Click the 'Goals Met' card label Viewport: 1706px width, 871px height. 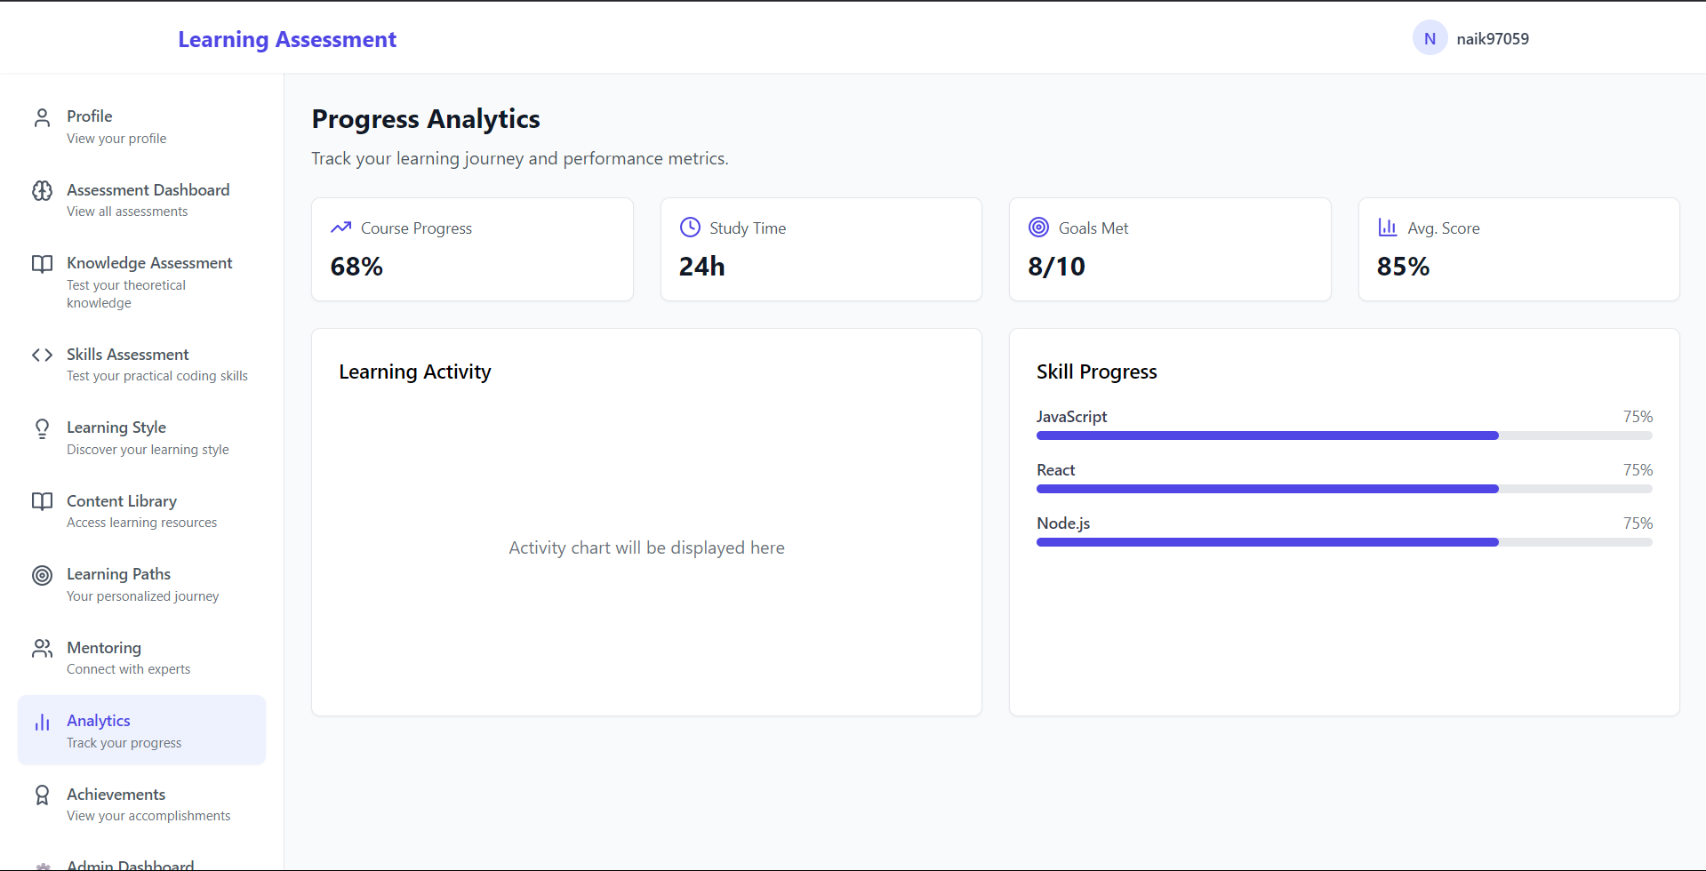1093,228
